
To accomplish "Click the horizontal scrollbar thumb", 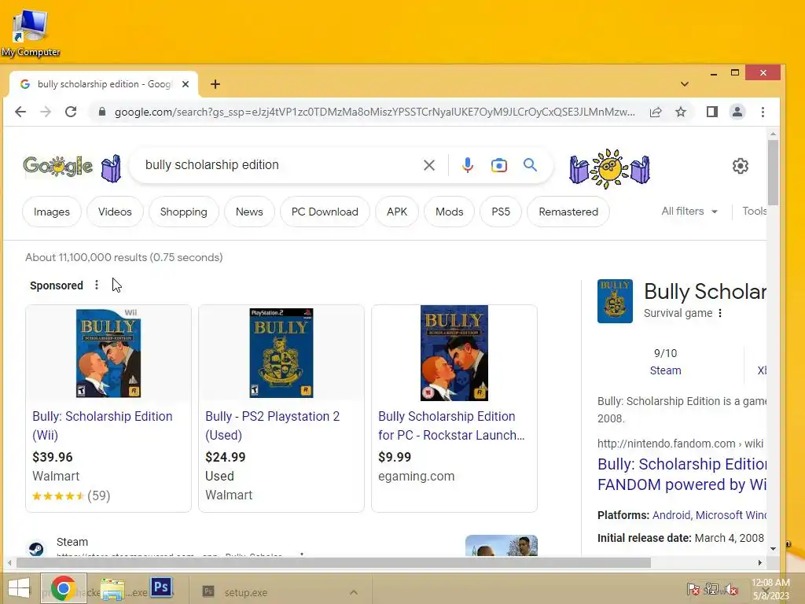I will [333, 563].
